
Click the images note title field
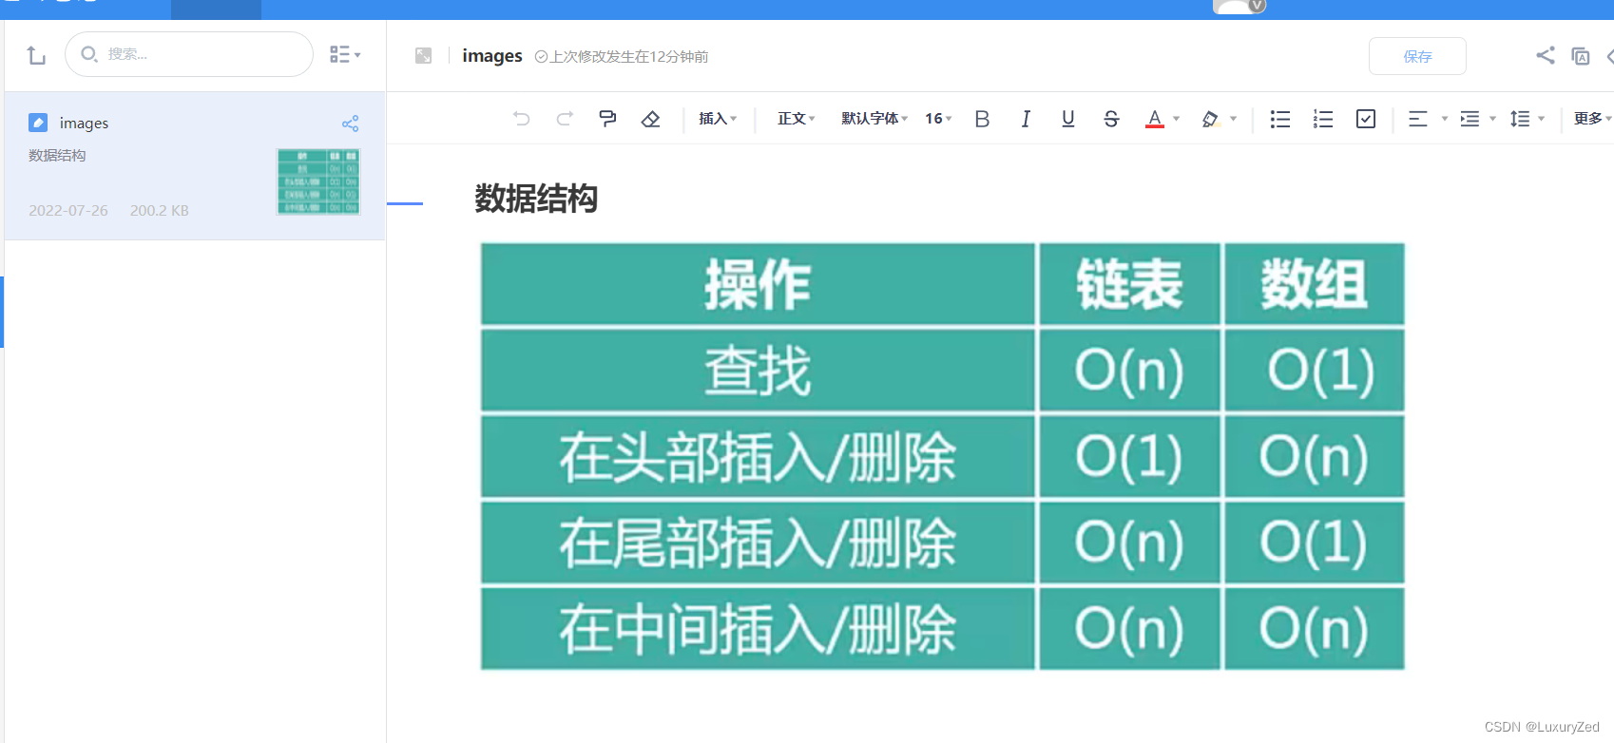[x=492, y=56]
